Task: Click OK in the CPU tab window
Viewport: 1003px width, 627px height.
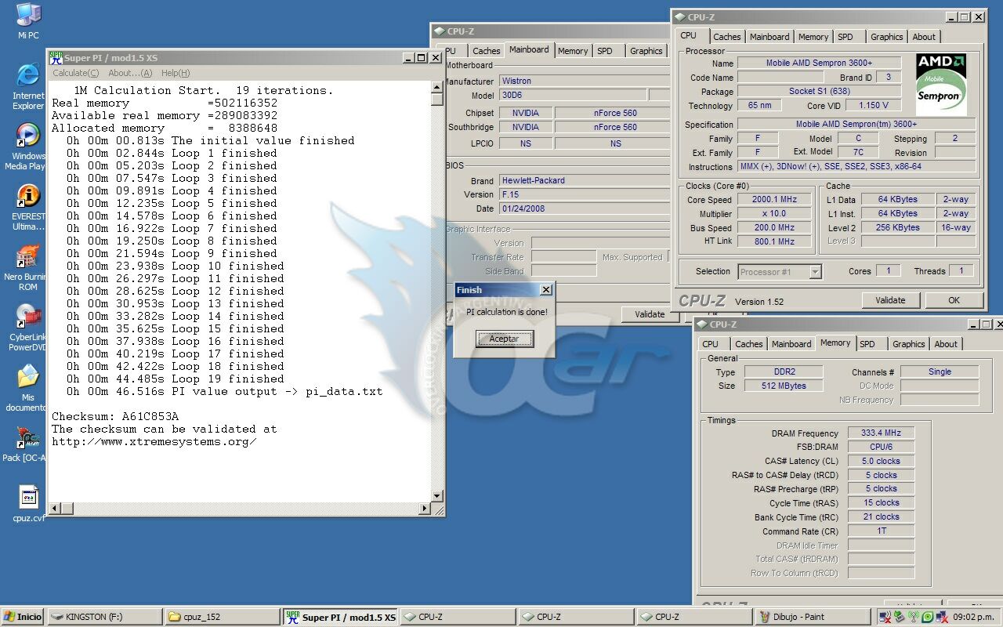Action: pos(954,300)
